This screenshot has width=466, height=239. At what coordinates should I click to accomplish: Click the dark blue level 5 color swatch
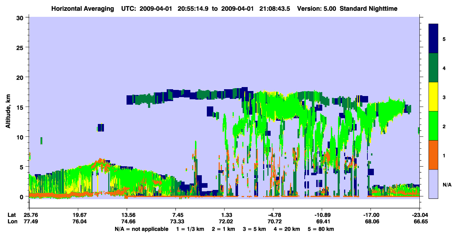[433, 39]
